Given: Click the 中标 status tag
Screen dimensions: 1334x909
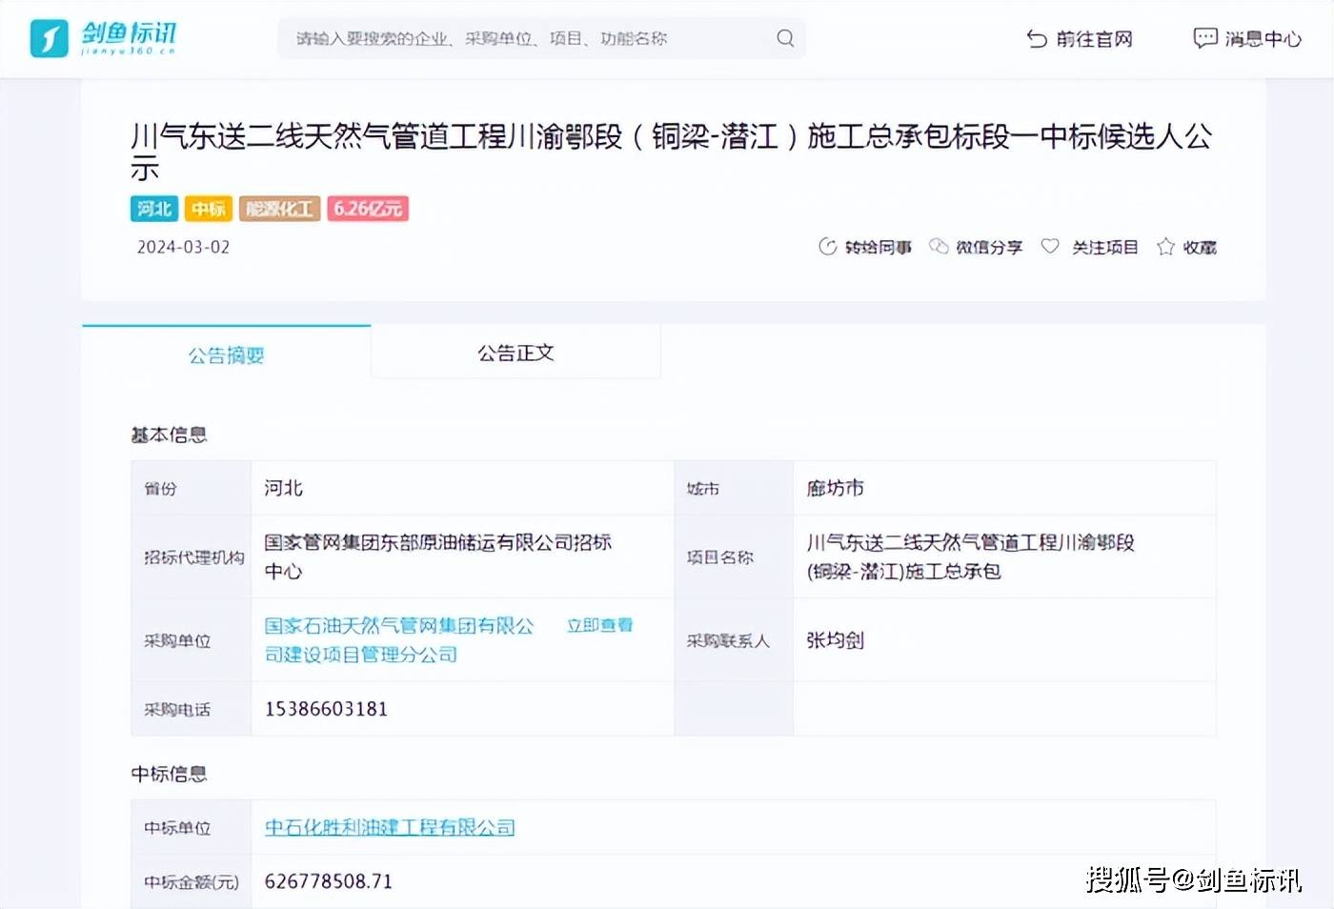Looking at the screenshot, I should coord(208,208).
